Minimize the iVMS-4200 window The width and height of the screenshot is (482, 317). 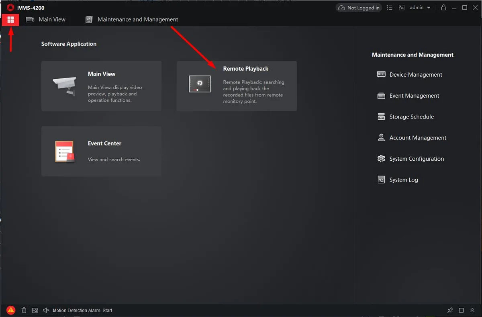click(x=454, y=8)
